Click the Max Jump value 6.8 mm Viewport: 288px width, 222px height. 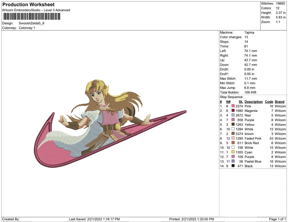pos(250,88)
